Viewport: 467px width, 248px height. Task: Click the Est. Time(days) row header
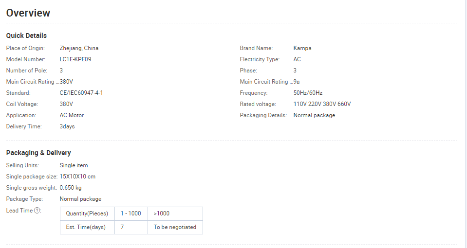pos(87,227)
